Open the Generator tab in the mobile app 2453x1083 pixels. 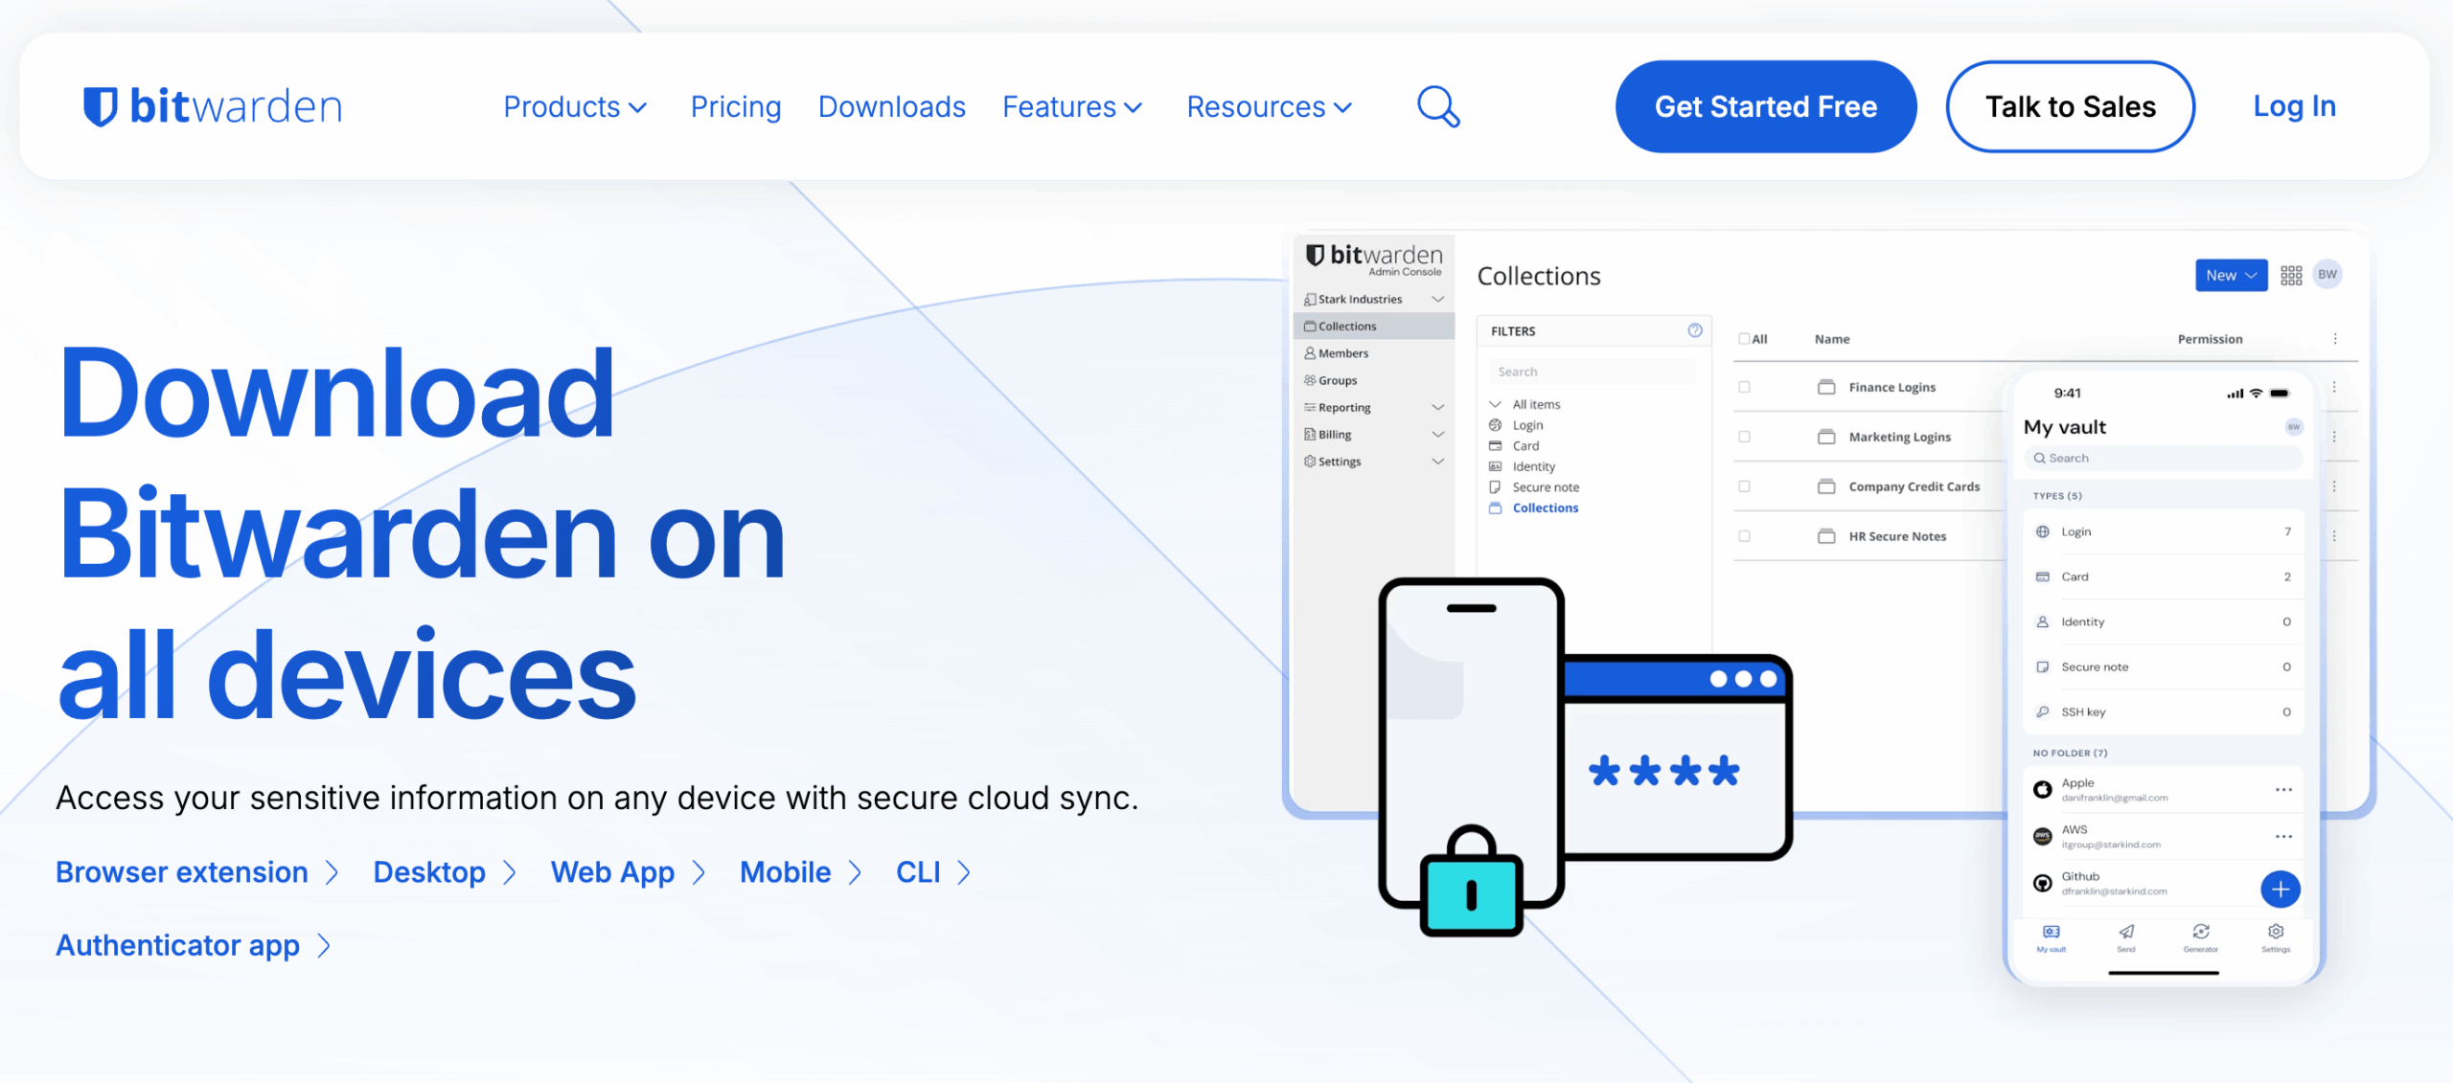[2201, 936]
